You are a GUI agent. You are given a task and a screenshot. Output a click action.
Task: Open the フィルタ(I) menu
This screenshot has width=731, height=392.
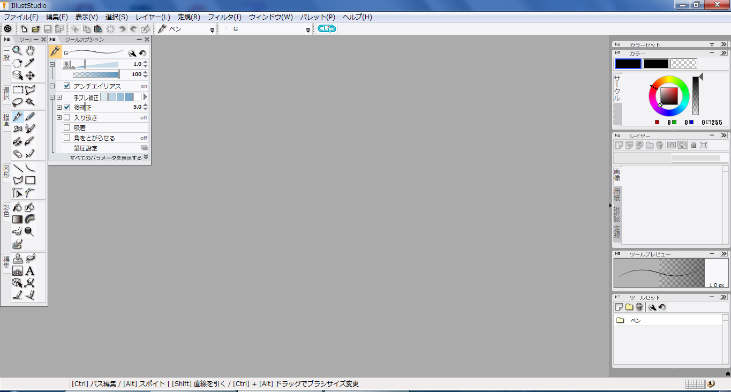coord(224,17)
